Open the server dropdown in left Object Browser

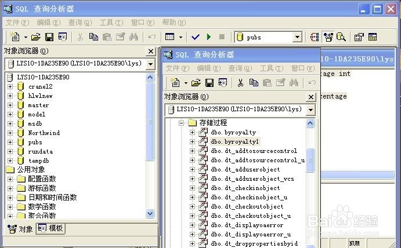tap(151, 64)
